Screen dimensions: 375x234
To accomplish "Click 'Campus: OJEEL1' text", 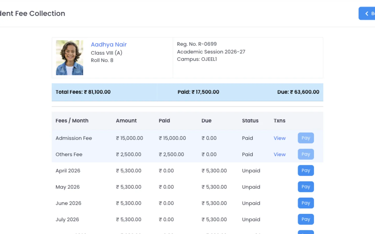I will tap(197, 59).
